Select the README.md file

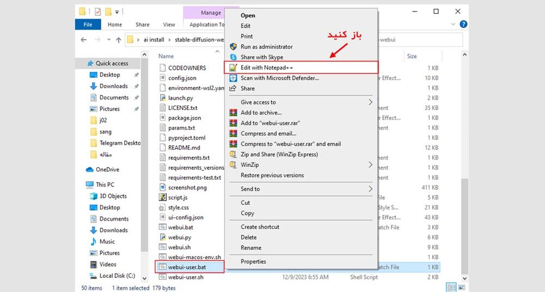[x=184, y=148]
